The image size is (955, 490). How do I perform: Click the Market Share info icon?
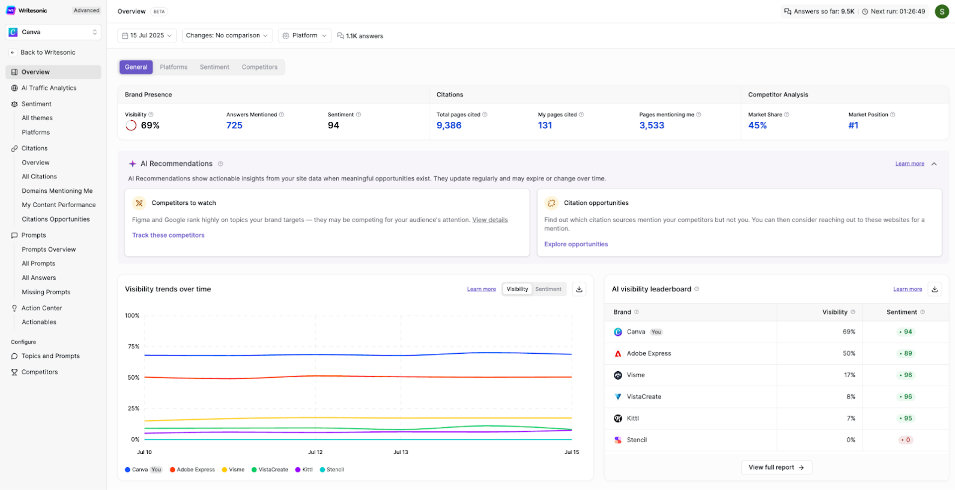tap(786, 115)
